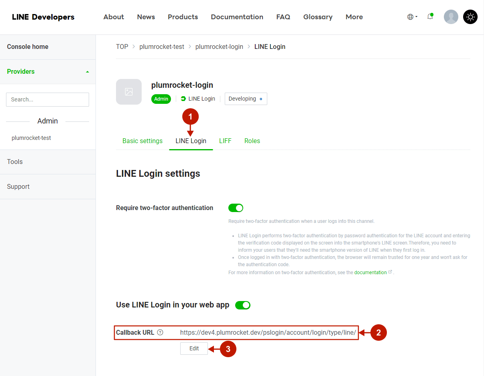Click the Callback URL help question icon
This screenshot has height=376, width=484.
160,332
